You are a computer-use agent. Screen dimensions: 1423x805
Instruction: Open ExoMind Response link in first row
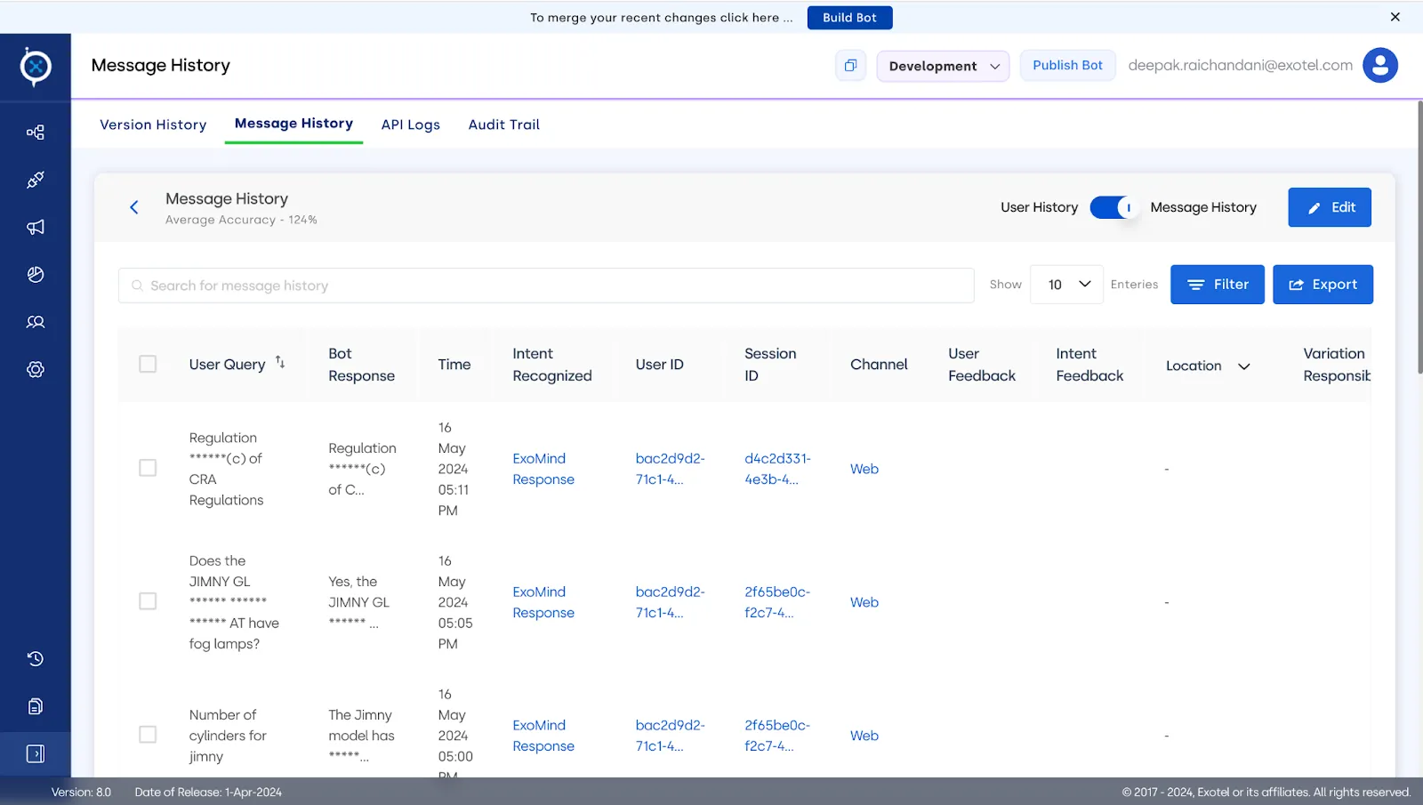pyautogui.click(x=543, y=469)
